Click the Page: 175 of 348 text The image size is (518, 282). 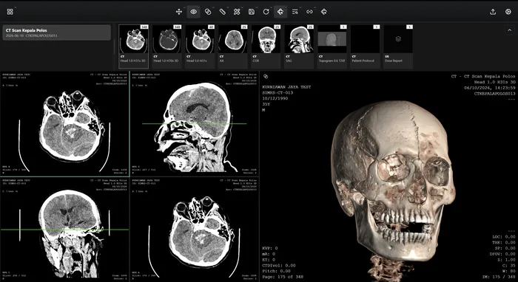point(283,277)
